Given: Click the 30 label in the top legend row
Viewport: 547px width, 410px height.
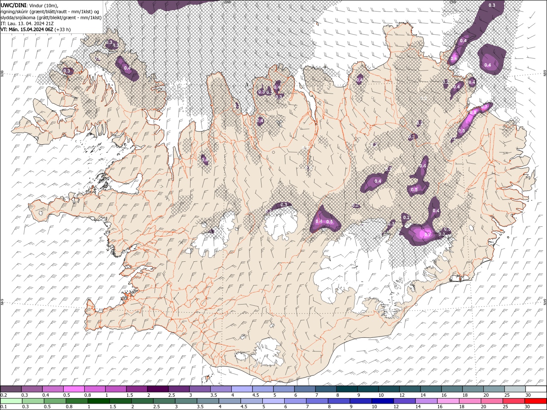Looking at the screenshot, I should (528, 395).
